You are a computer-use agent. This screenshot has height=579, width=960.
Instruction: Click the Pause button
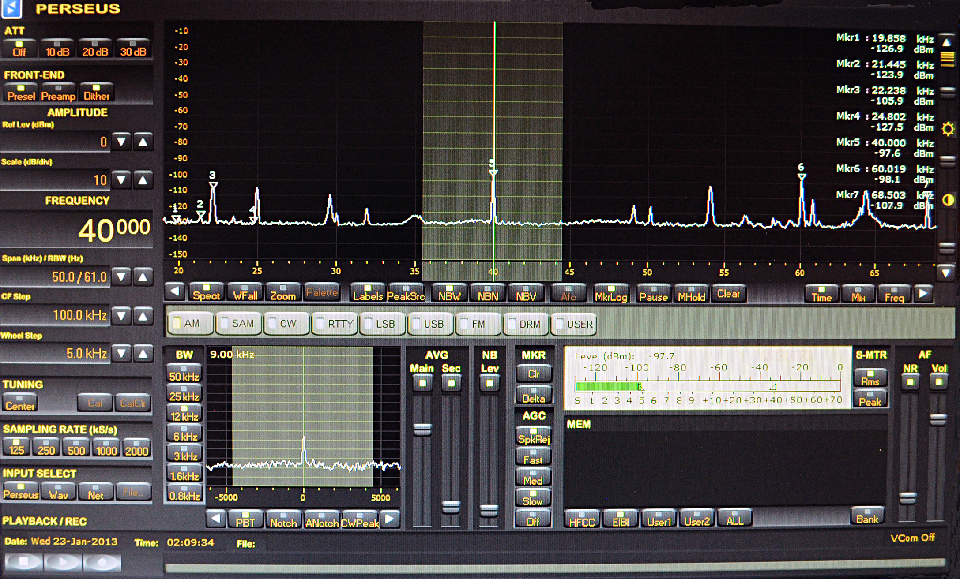[x=653, y=294]
